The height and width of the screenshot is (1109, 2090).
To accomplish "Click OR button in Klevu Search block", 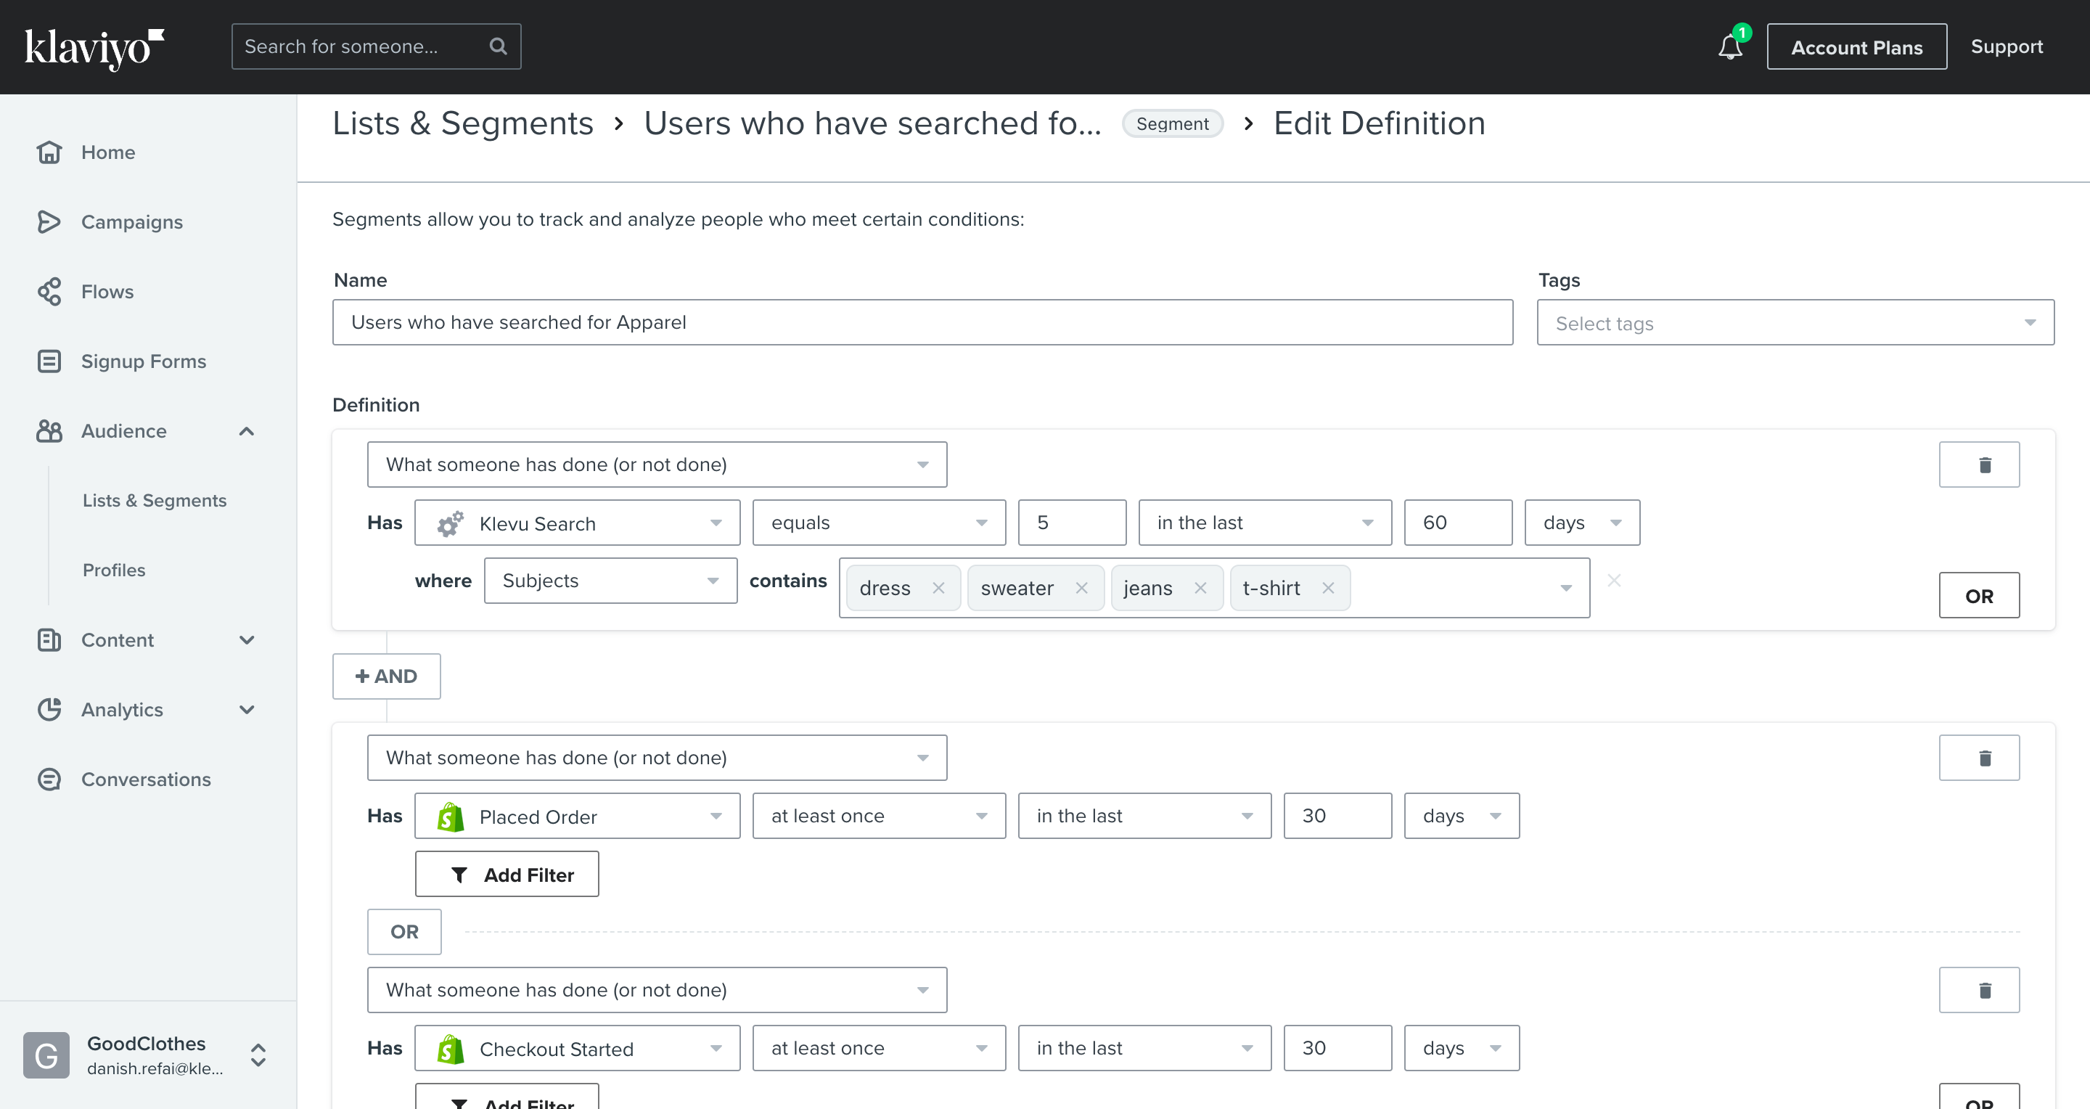I will point(1979,595).
